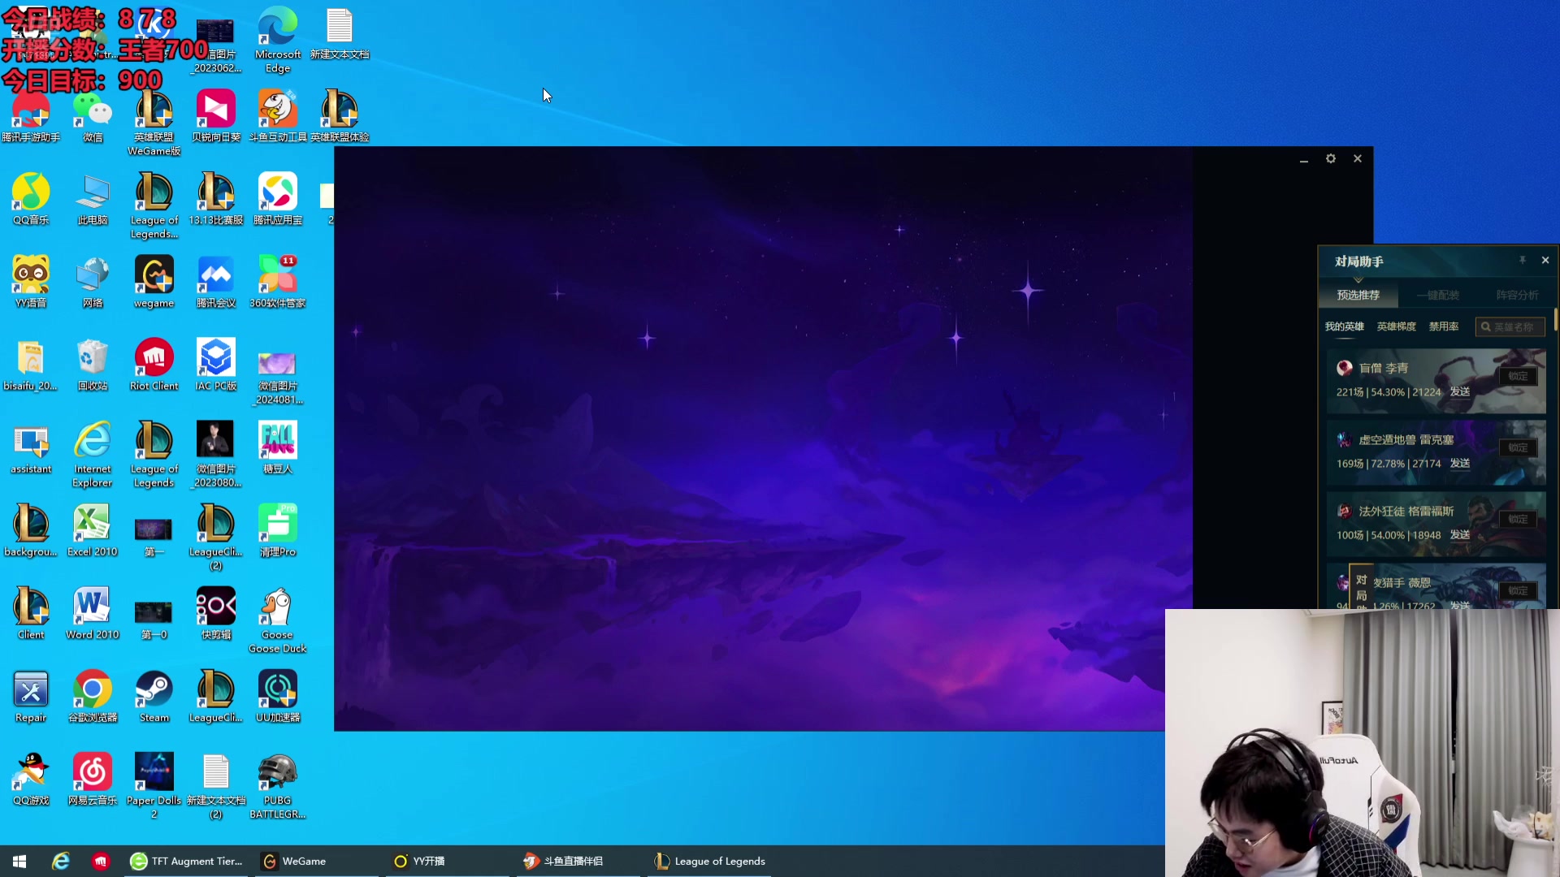Viewport: 1560px width, 877px height.
Task: Select the 禁用率 filter tab
Action: coord(1443,326)
